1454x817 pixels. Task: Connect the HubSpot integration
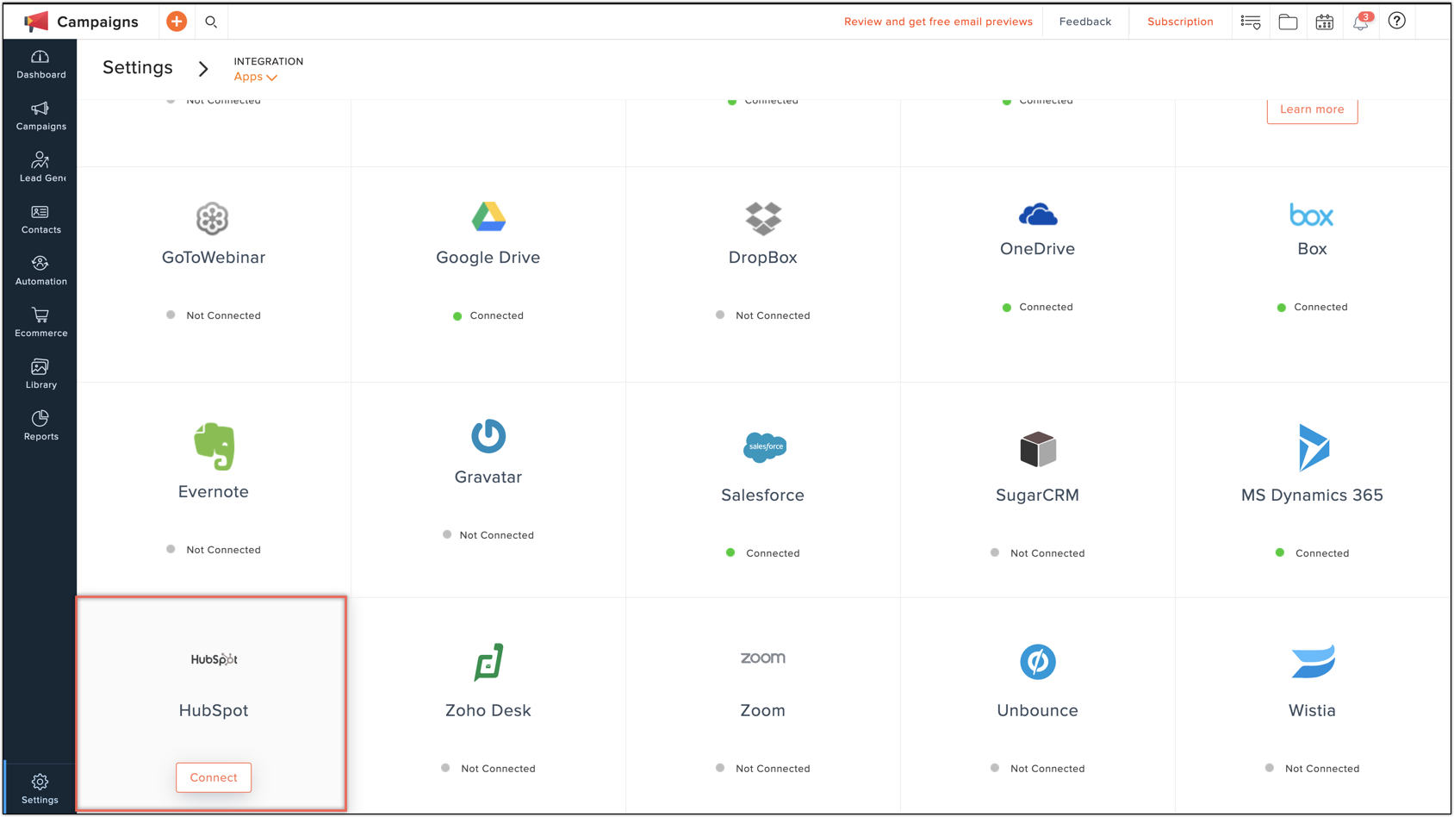pos(214,777)
